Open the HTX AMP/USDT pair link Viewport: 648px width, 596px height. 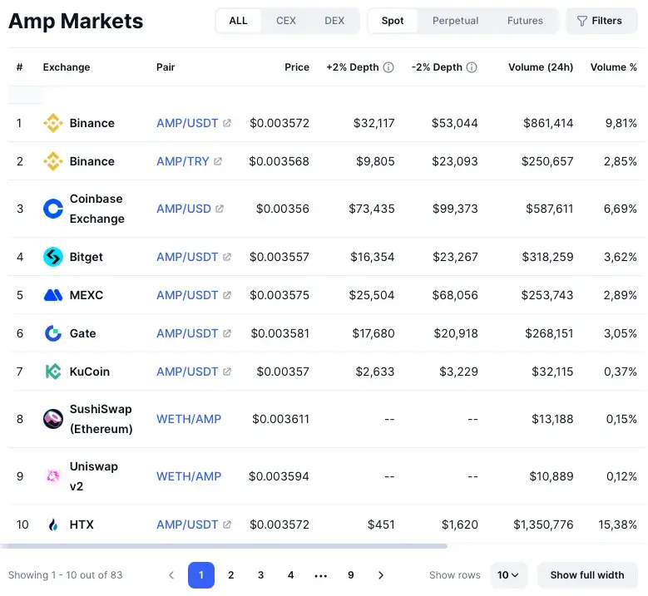pos(187,525)
